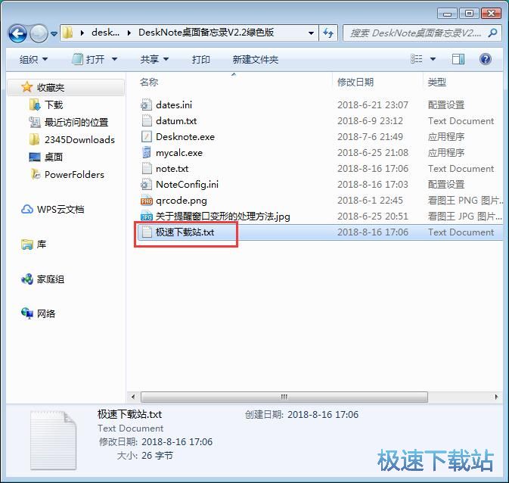509x483 pixels.
Task: Click the dates.ini file icon
Action: pos(146,104)
